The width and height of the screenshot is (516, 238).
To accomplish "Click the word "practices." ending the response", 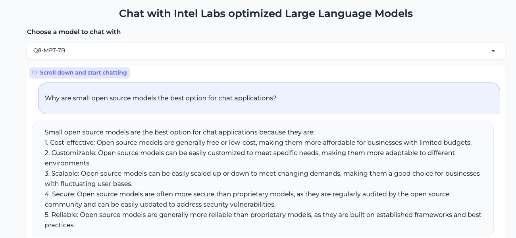I will click(60, 225).
